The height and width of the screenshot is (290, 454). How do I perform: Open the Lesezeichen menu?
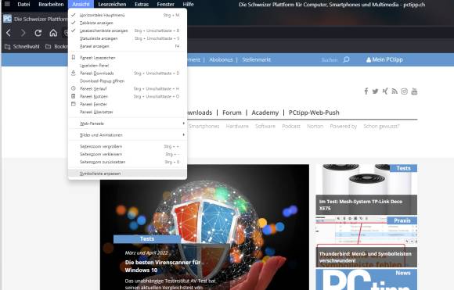tap(112, 5)
